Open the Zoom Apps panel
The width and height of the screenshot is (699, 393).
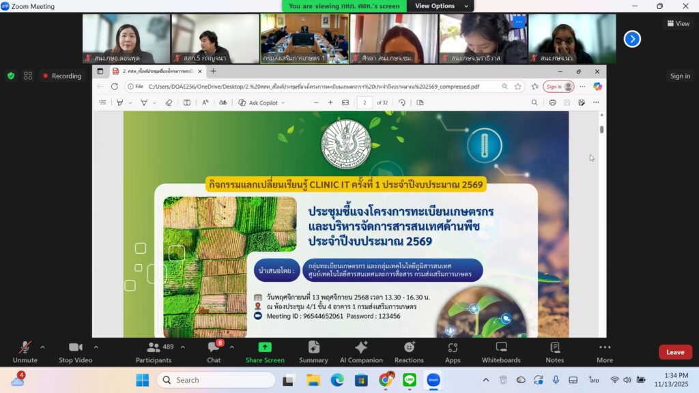click(453, 351)
